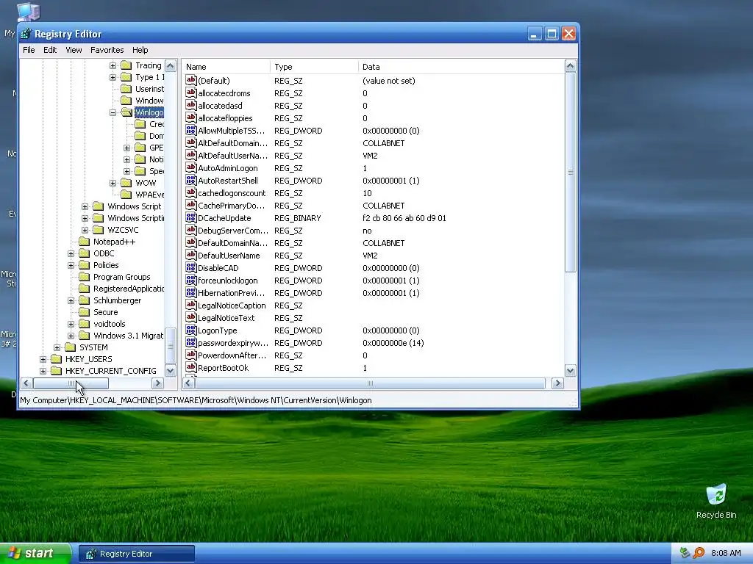Expand the voidtools key
Screen dimensions: 753x564
point(71,324)
